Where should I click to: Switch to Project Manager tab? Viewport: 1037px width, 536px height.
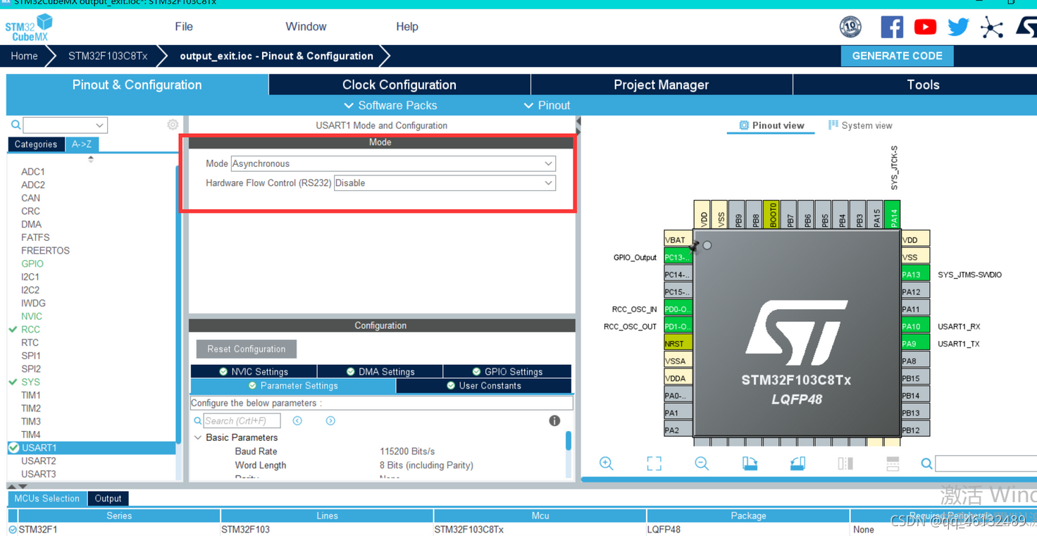pos(662,85)
